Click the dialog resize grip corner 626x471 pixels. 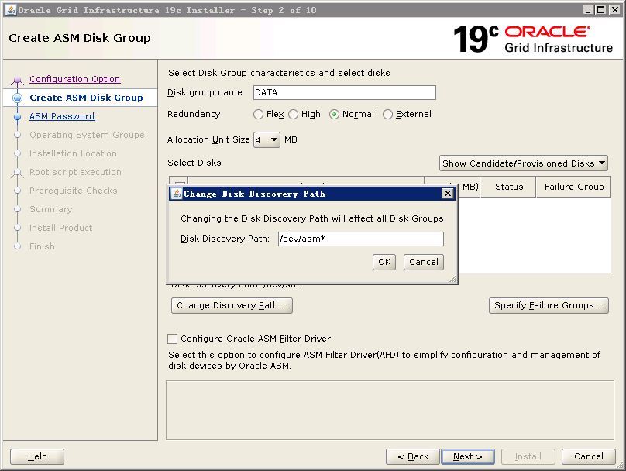(x=452, y=280)
